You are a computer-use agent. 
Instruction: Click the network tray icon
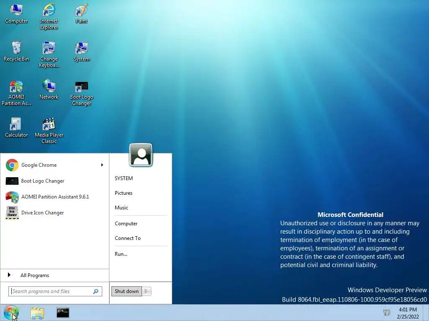tap(387, 313)
